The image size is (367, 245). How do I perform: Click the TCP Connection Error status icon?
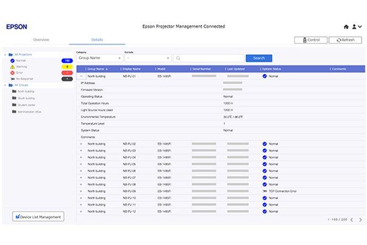[264, 191]
